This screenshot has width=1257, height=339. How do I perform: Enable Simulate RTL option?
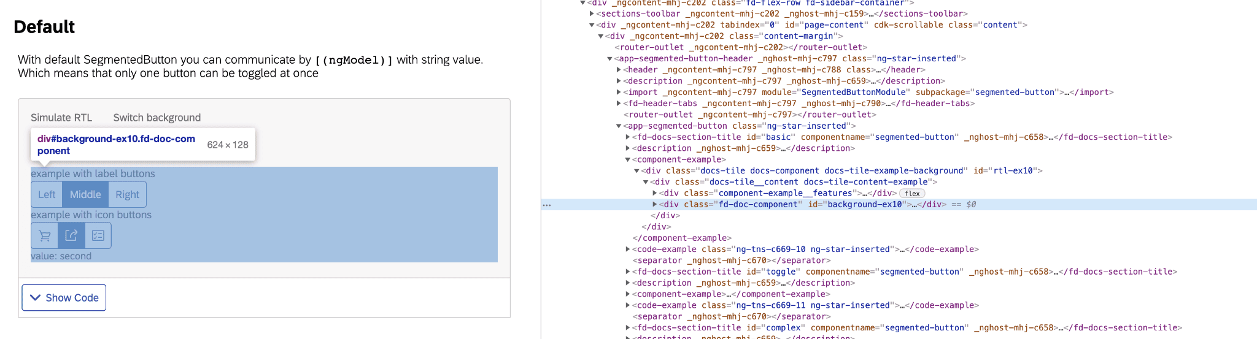coord(61,118)
